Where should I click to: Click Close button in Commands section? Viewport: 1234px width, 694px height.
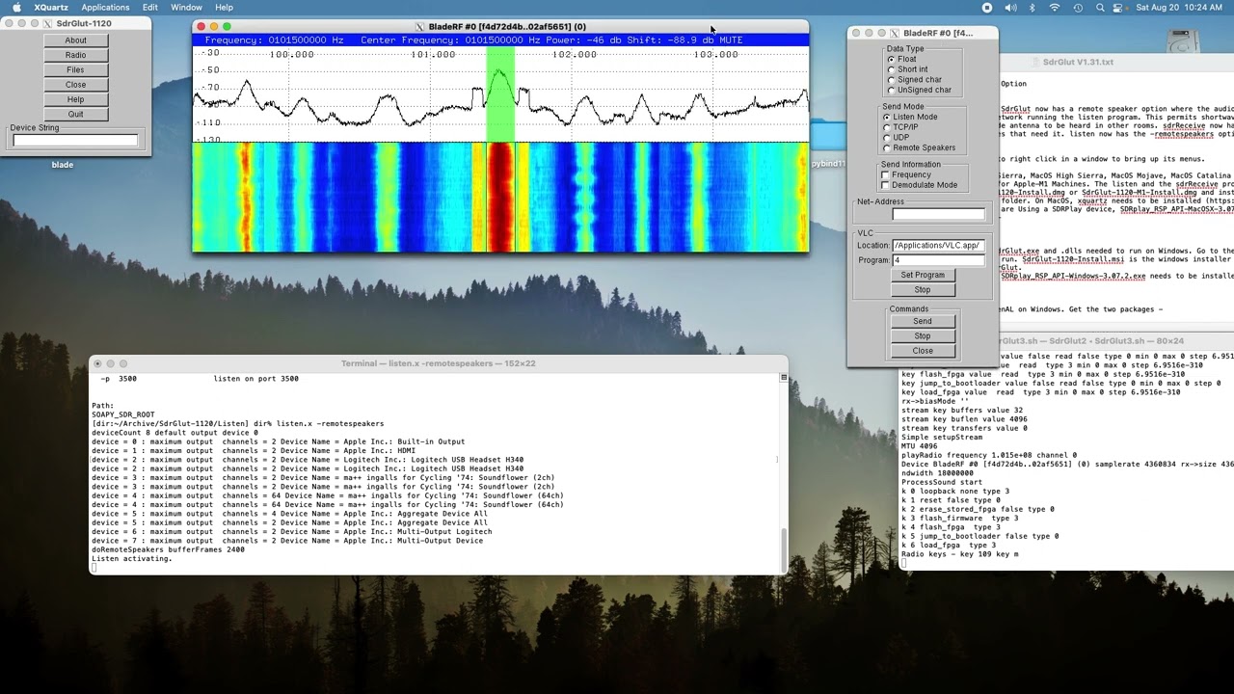coord(923,351)
